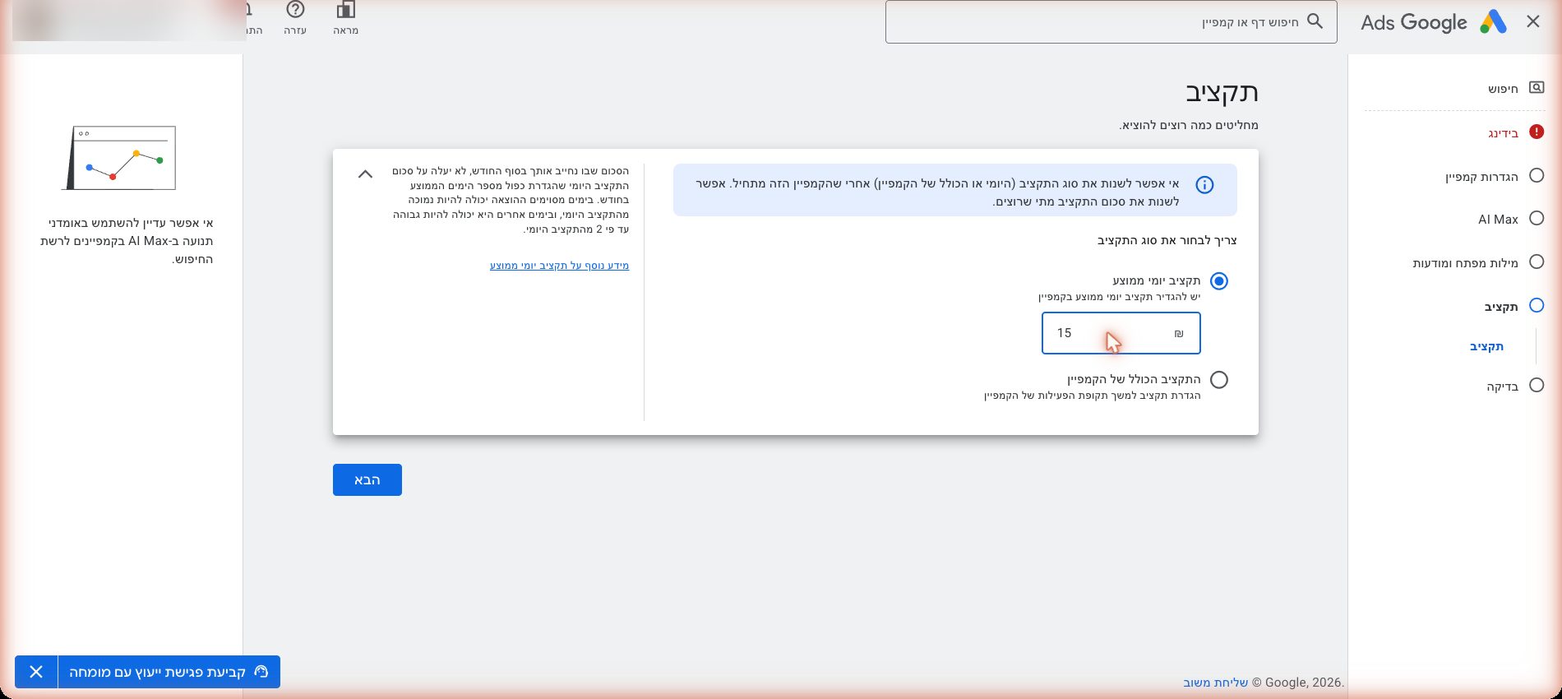Click קביעת פגישת ייעוץ עם מומחה button

click(x=169, y=672)
